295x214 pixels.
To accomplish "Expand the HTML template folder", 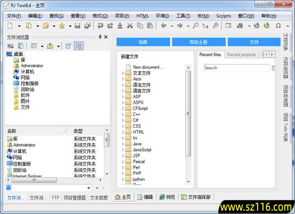I will click(x=122, y=132).
